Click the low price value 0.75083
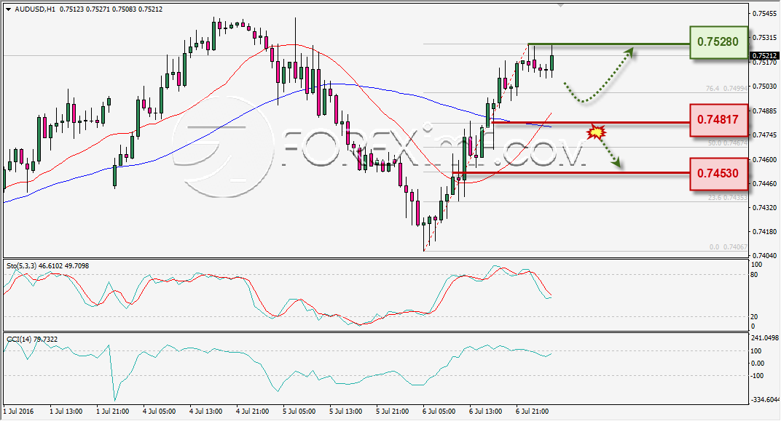Image resolution: width=781 pixels, height=421 pixels. click(x=124, y=9)
